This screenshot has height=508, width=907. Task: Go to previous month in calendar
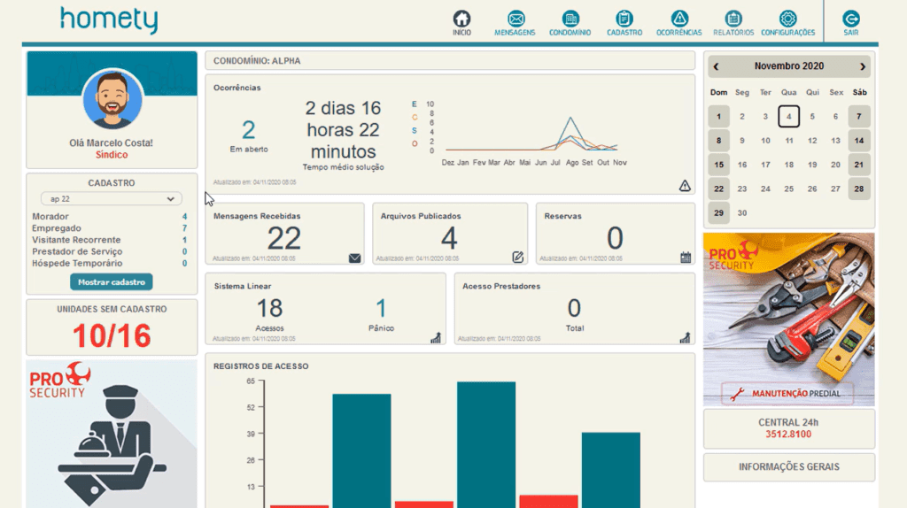click(x=717, y=66)
